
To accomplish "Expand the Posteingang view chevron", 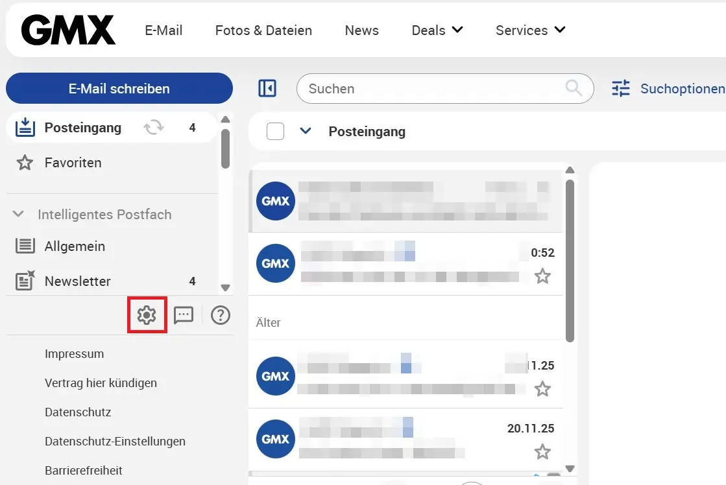I will coord(306,130).
